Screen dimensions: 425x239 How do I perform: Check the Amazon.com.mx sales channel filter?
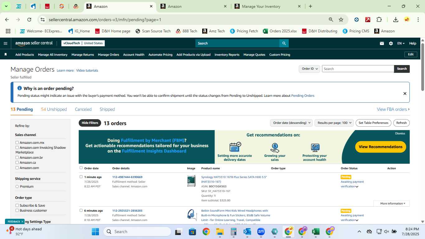pyautogui.click(x=17, y=143)
